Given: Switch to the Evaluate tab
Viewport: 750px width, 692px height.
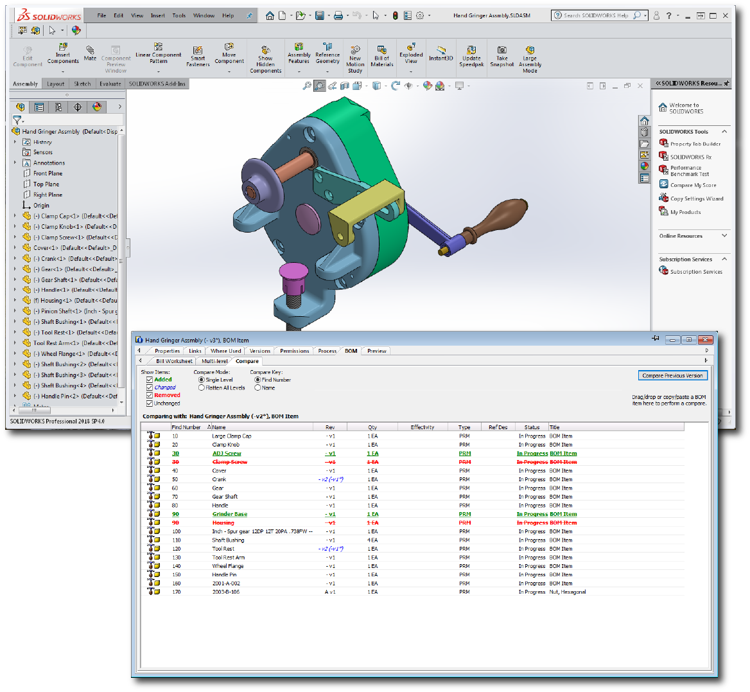Looking at the screenshot, I should click(x=110, y=84).
